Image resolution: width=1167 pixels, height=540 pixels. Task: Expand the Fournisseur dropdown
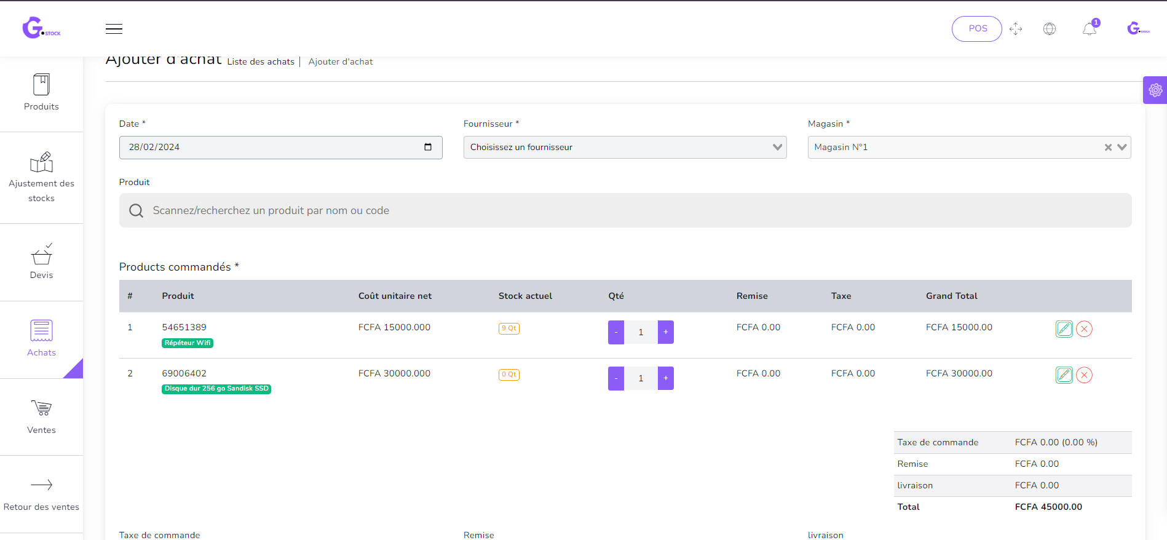[x=777, y=147]
